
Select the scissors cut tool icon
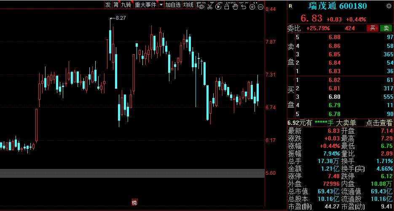pyautogui.click(x=210, y=6)
